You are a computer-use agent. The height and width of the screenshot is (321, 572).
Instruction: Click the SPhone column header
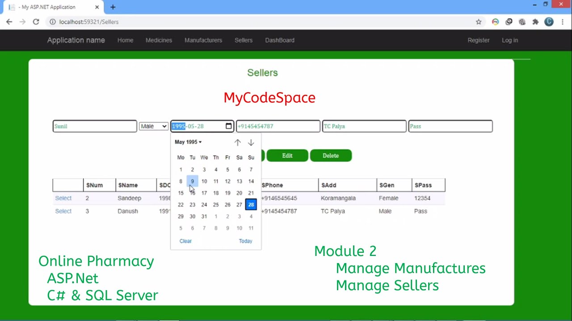point(272,185)
